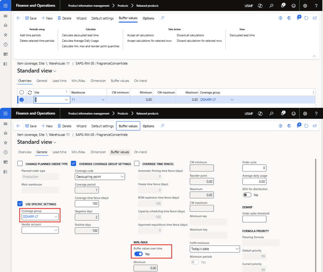Collapse the action pane ribbon chevron in upper window

coord(314,56)
